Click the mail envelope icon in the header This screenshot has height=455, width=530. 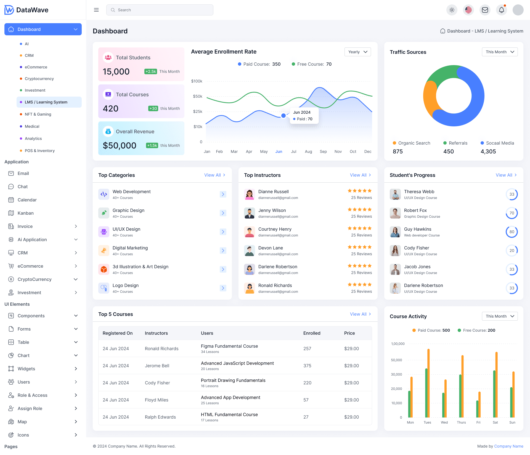(485, 10)
